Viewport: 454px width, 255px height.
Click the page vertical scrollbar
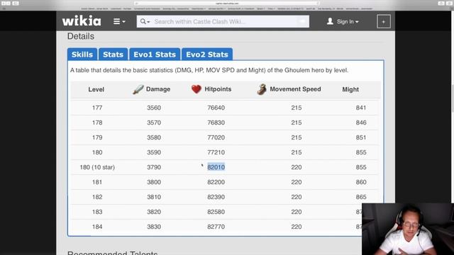(x=453, y=98)
